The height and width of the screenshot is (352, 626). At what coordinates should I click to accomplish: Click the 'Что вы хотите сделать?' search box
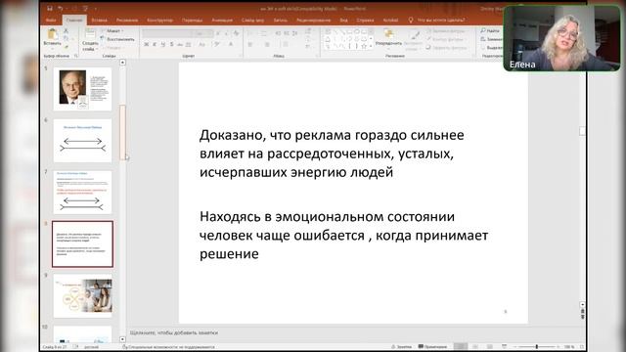437,20
